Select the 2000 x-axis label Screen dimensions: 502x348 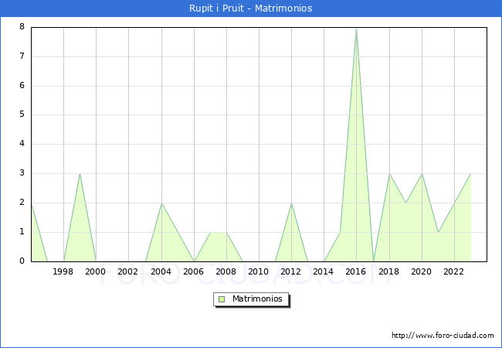(x=96, y=271)
